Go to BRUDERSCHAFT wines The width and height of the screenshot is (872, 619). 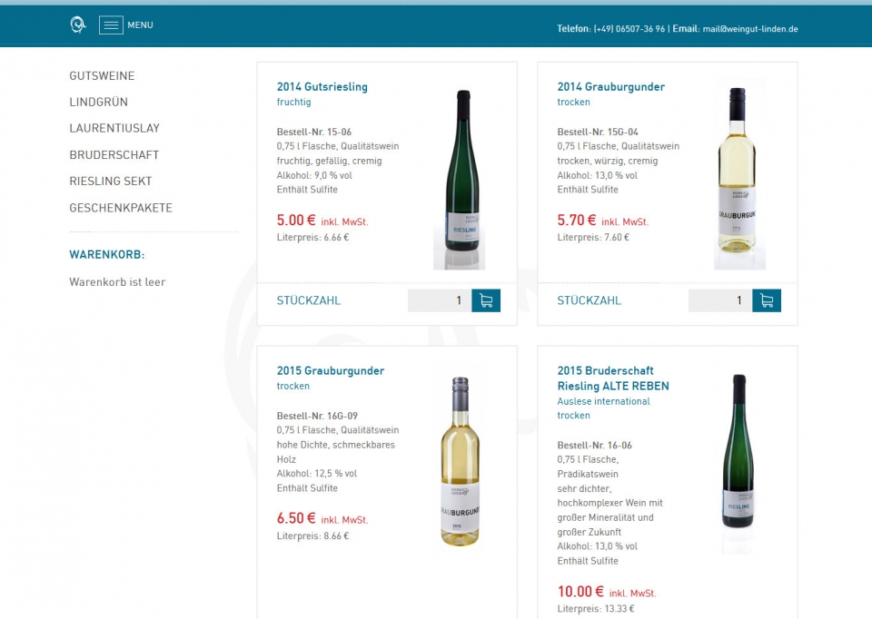pos(114,155)
